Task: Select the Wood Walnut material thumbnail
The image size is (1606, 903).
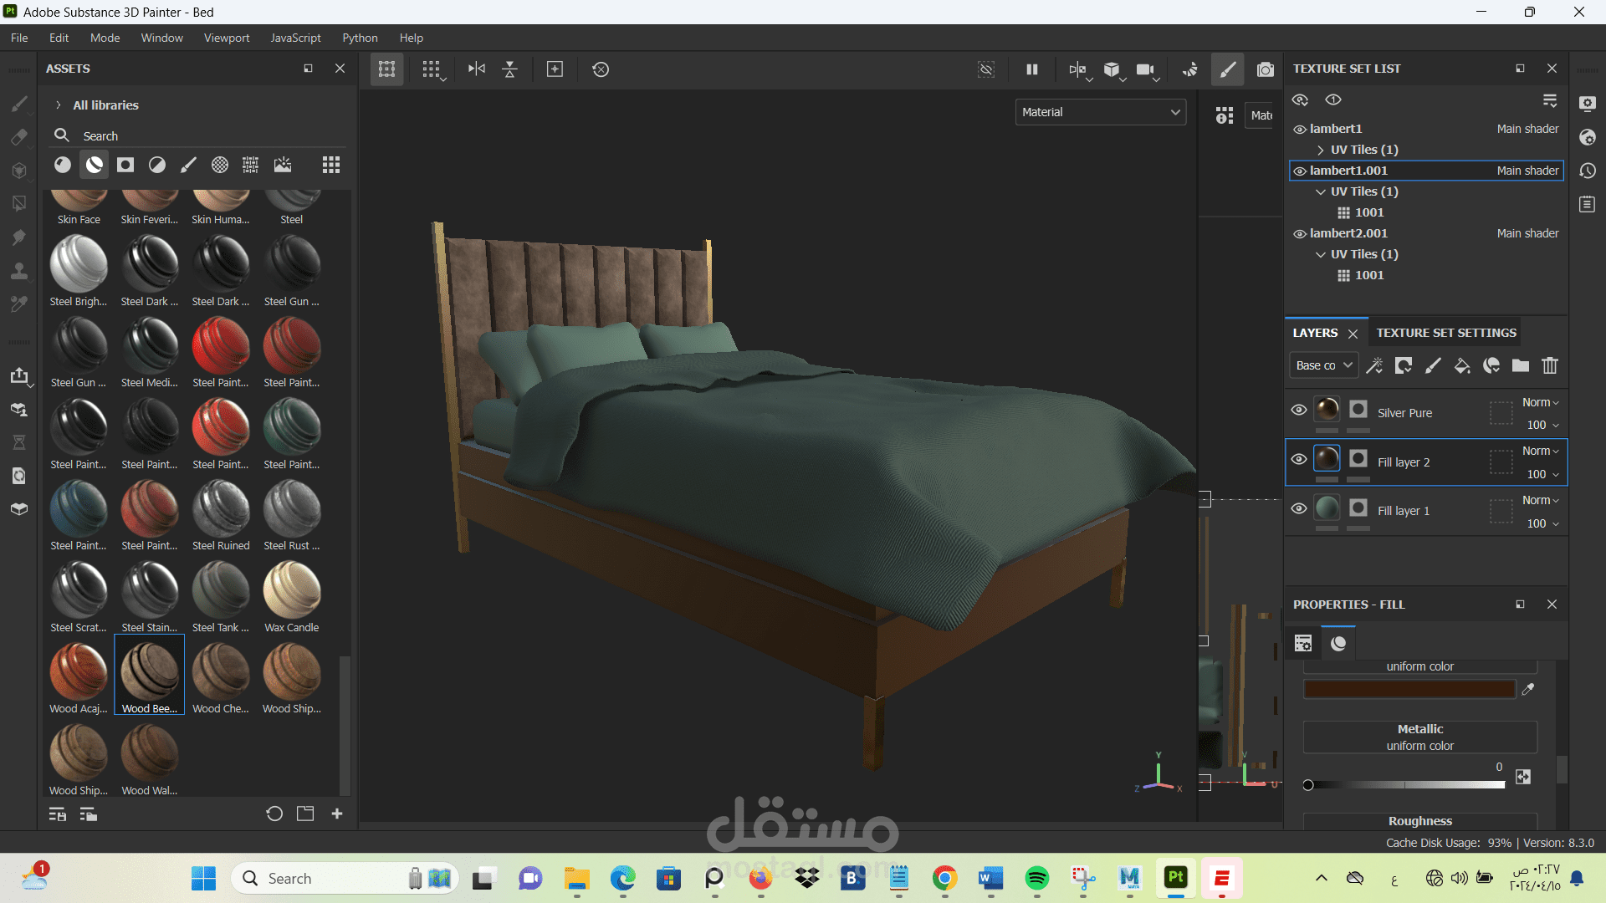Action: 150,752
